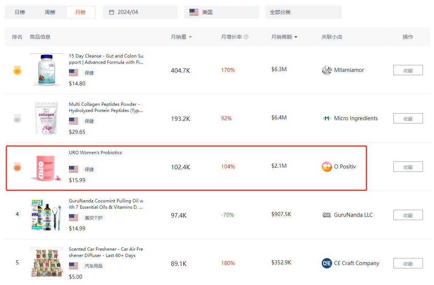Click the gold rank 01 medal icon

17,70
